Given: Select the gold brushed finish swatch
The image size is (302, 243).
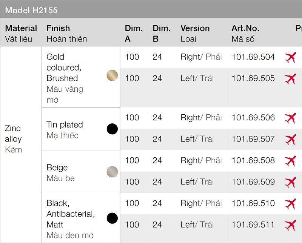Looking at the screenshot, I should pos(112,75).
